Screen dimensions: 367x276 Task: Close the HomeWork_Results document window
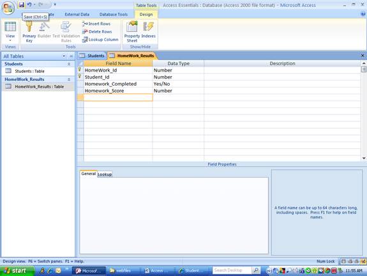click(x=363, y=56)
